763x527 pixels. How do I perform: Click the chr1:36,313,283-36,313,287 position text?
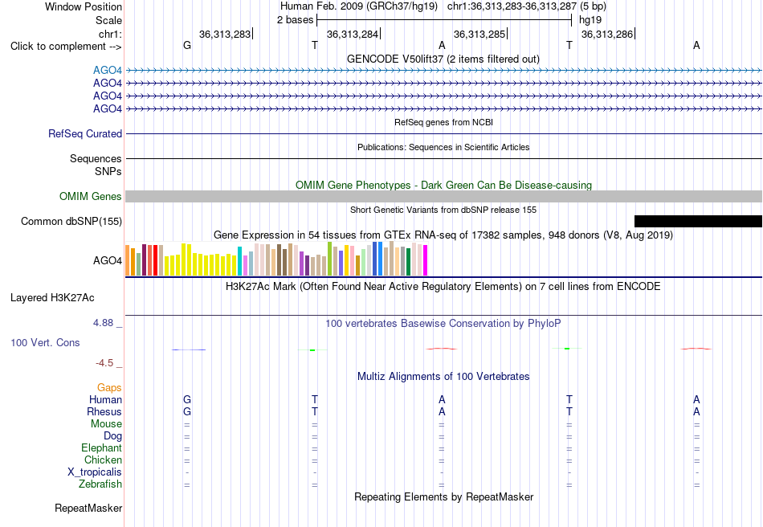512,6
